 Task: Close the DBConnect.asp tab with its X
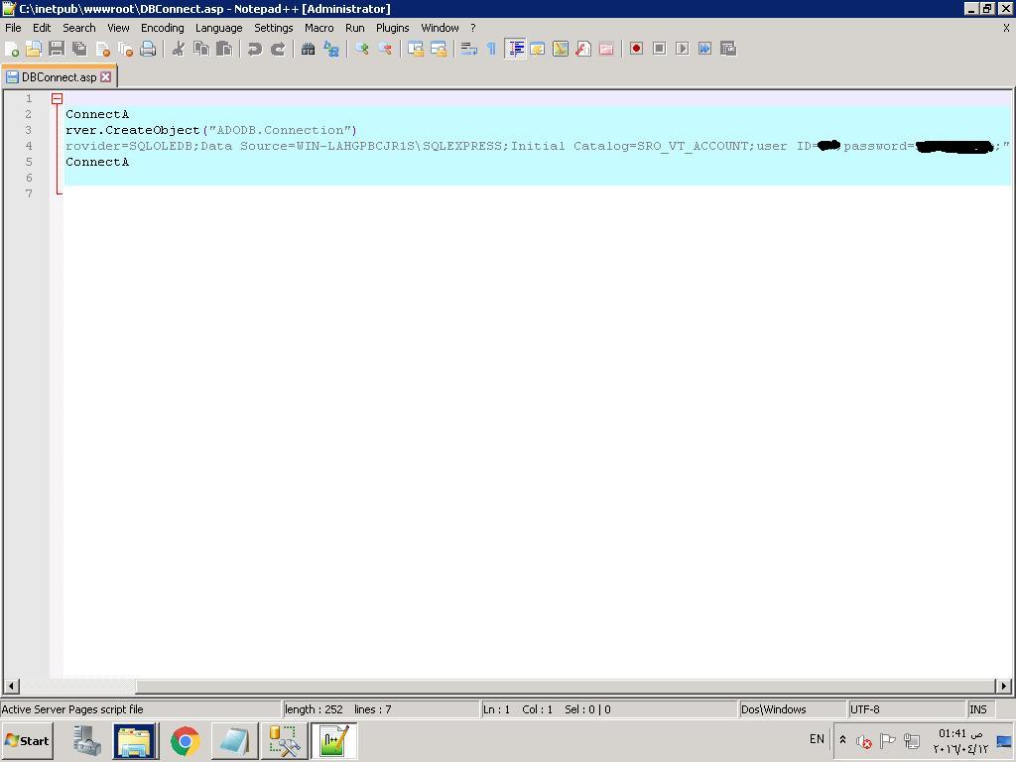click(x=105, y=77)
